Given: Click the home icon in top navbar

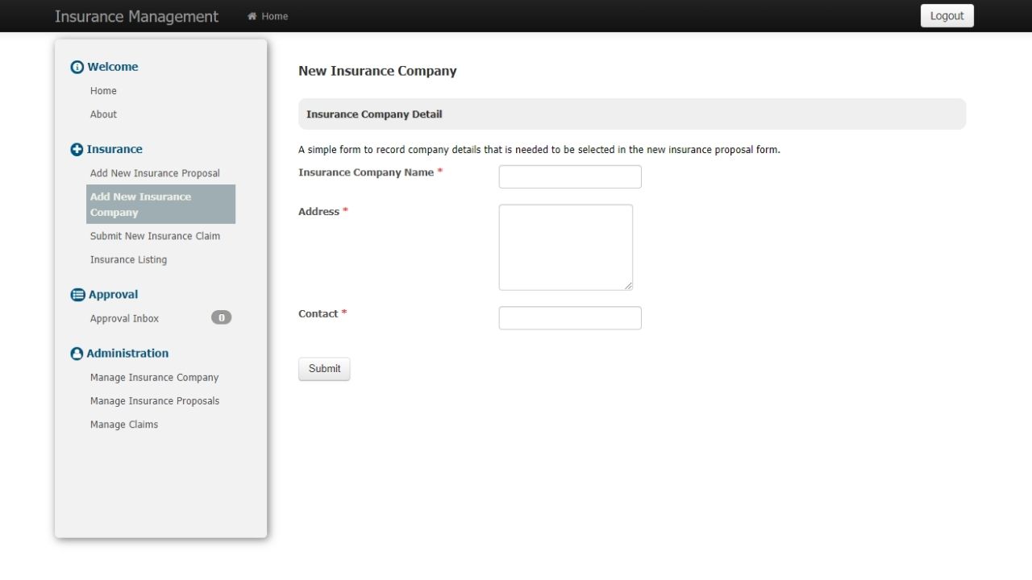Looking at the screenshot, I should 252,16.
